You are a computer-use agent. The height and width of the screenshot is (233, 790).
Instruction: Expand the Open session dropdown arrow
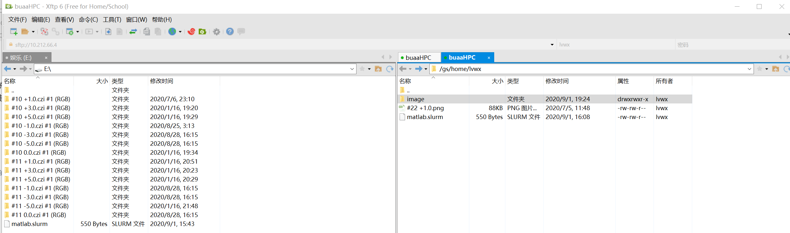coord(33,32)
